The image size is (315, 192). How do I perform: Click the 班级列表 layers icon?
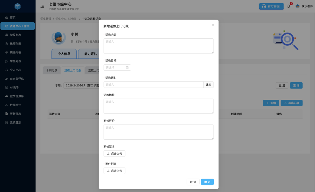pos(7,52)
